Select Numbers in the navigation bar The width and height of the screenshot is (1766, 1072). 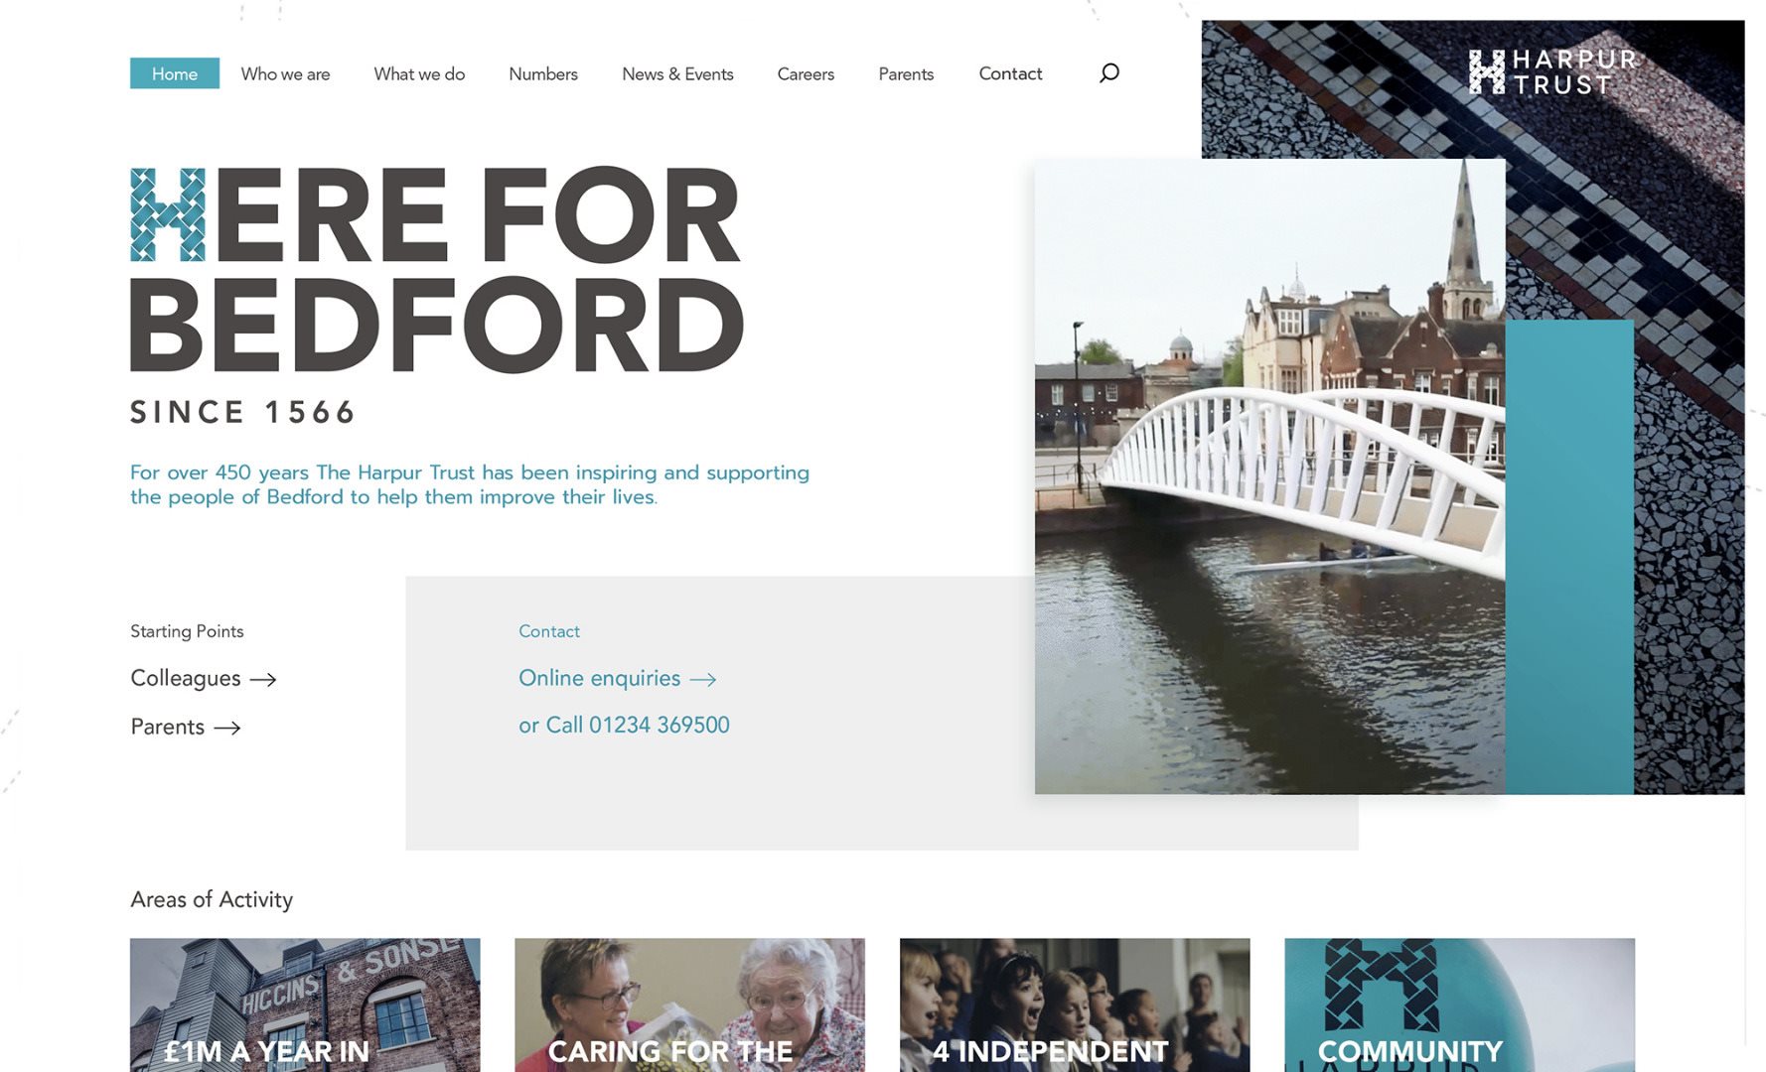(543, 74)
